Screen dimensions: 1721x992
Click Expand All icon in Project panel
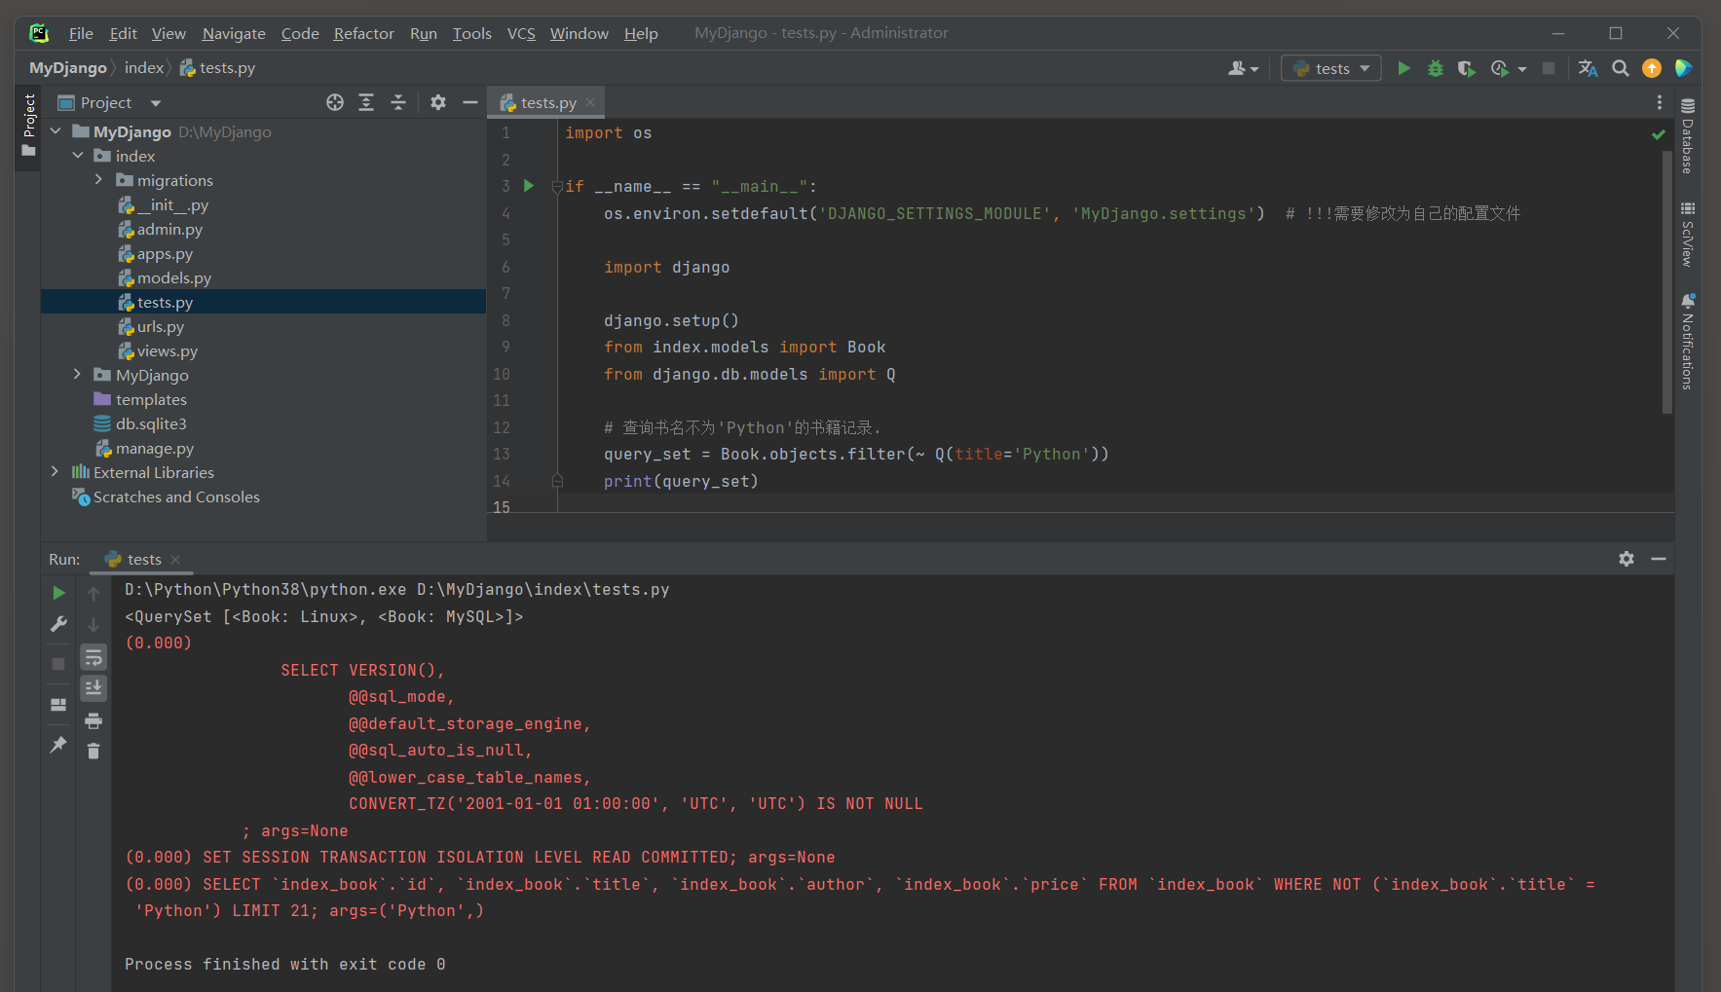tap(366, 102)
